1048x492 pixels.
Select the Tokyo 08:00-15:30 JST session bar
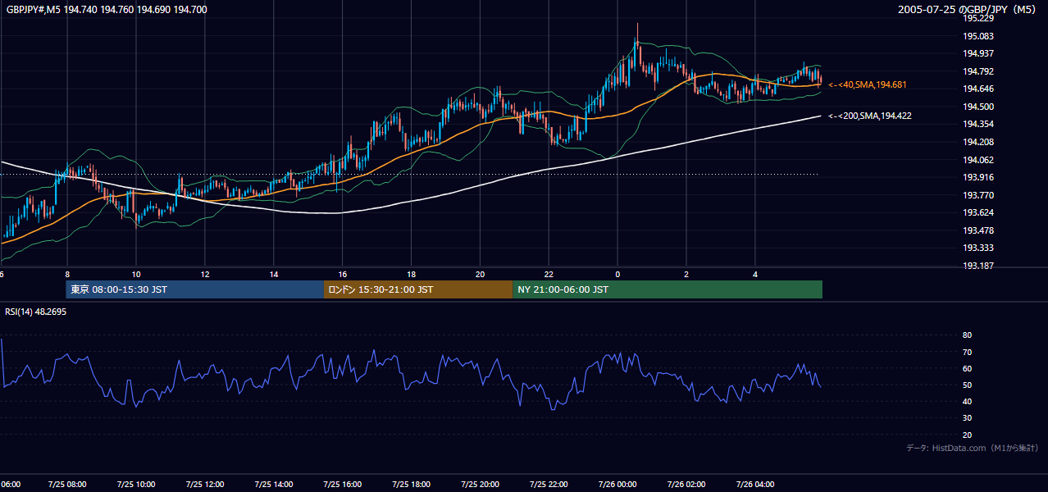pyautogui.click(x=195, y=289)
